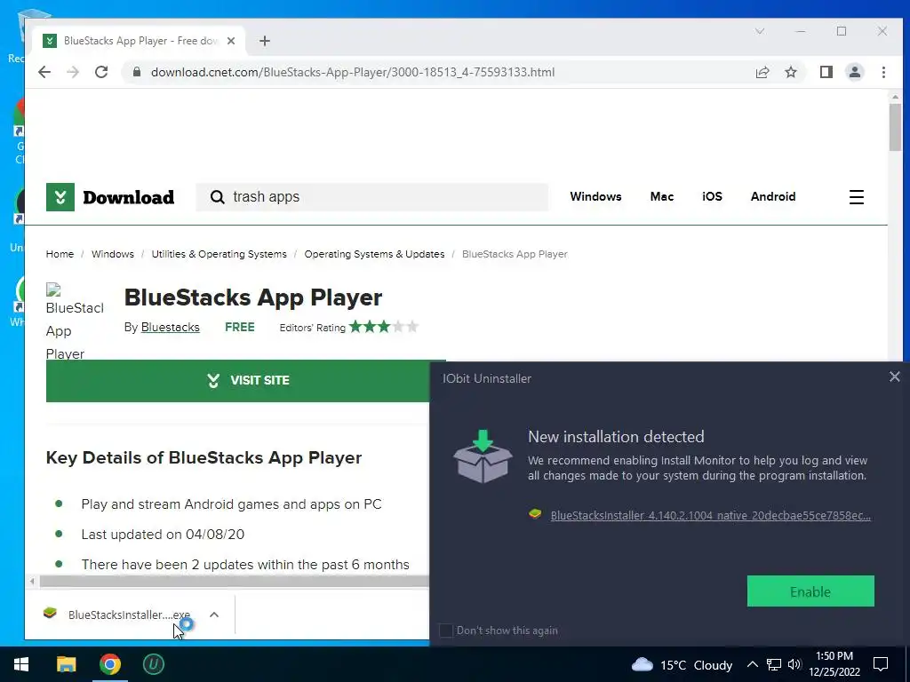This screenshot has height=682, width=910.
Task: Click the scroll-left arrow of horizontal scrollbar
Action: tap(32, 581)
